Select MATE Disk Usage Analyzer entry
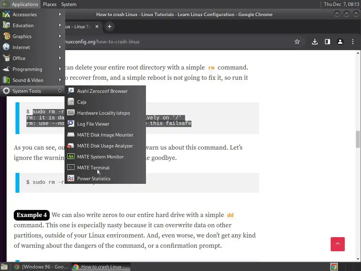This screenshot has height=271, width=361. [x=105, y=146]
